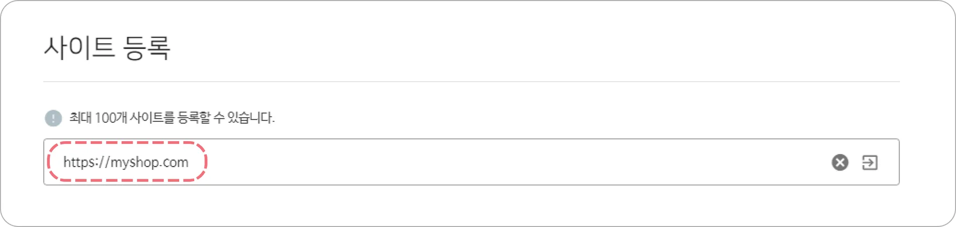The height and width of the screenshot is (227, 956).
Task: Click the 최대 100개 사이트 notice text
Action: point(172,118)
